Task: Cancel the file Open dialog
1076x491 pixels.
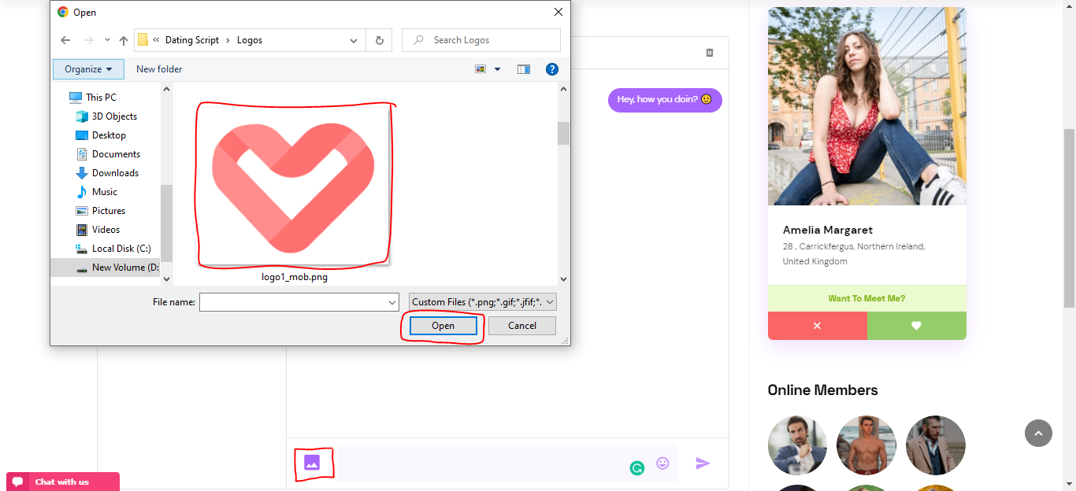Action: [x=522, y=326]
